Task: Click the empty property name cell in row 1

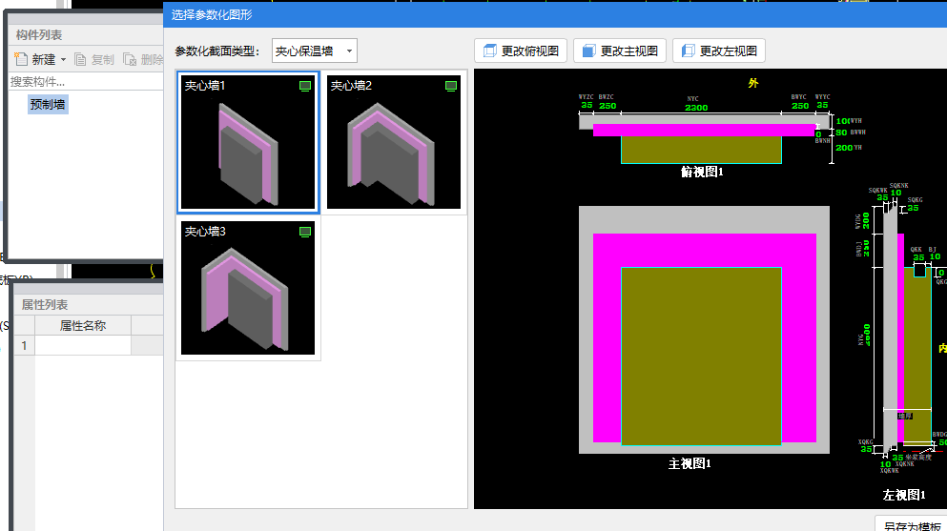Action: 83,345
